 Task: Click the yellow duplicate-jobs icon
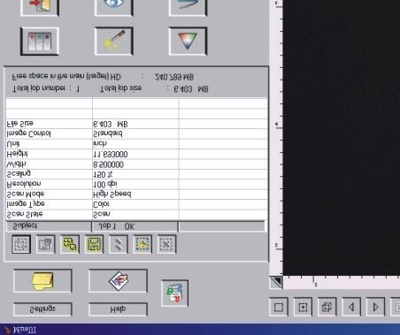tap(70, 244)
